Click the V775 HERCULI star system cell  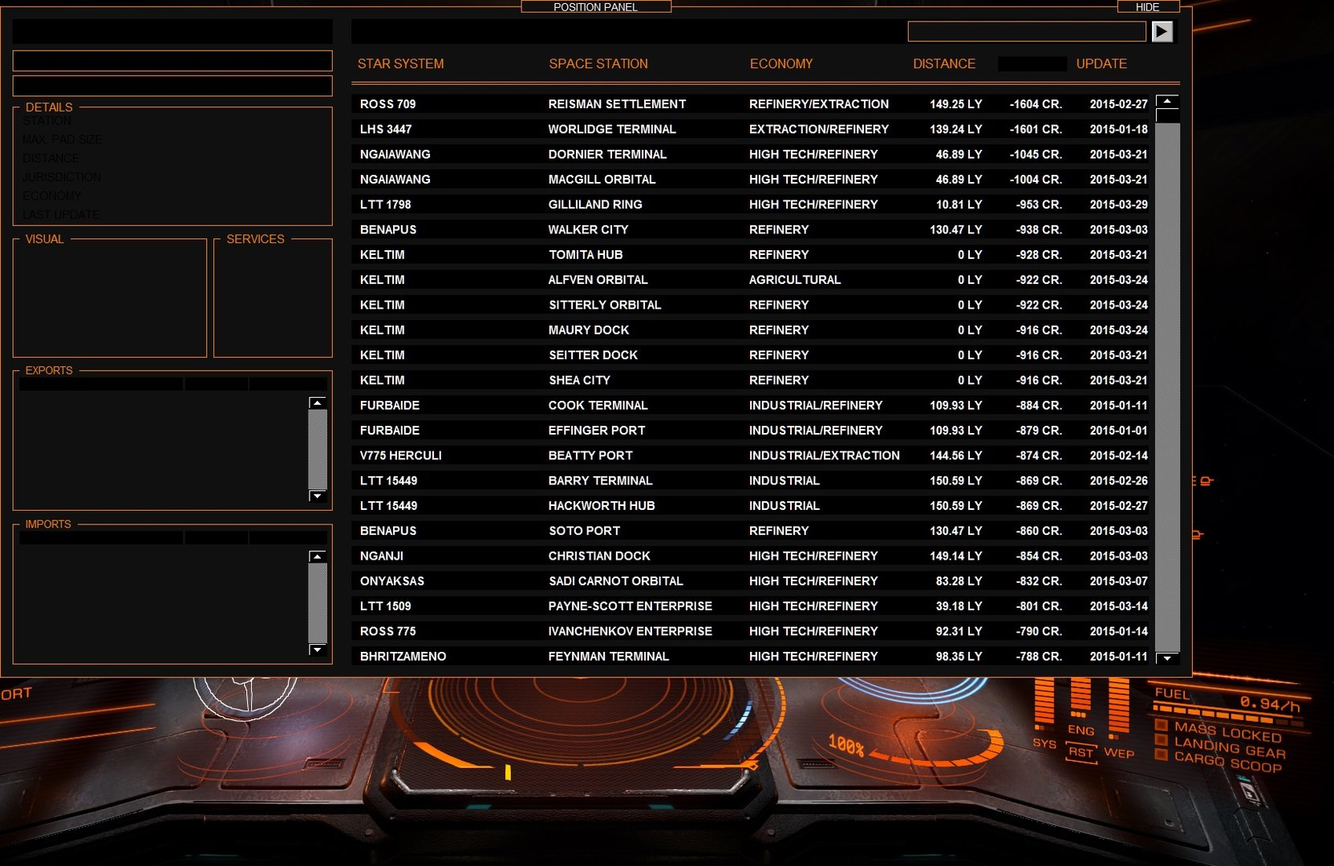point(400,455)
